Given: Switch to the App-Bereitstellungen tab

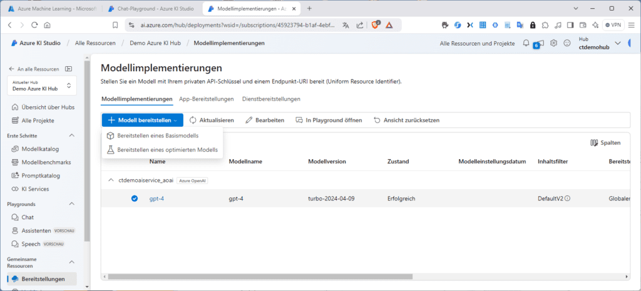Looking at the screenshot, I should (x=207, y=99).
